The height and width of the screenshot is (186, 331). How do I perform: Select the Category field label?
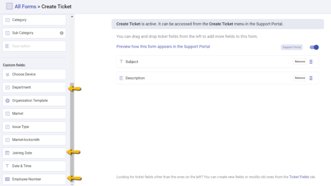(19, 20)
